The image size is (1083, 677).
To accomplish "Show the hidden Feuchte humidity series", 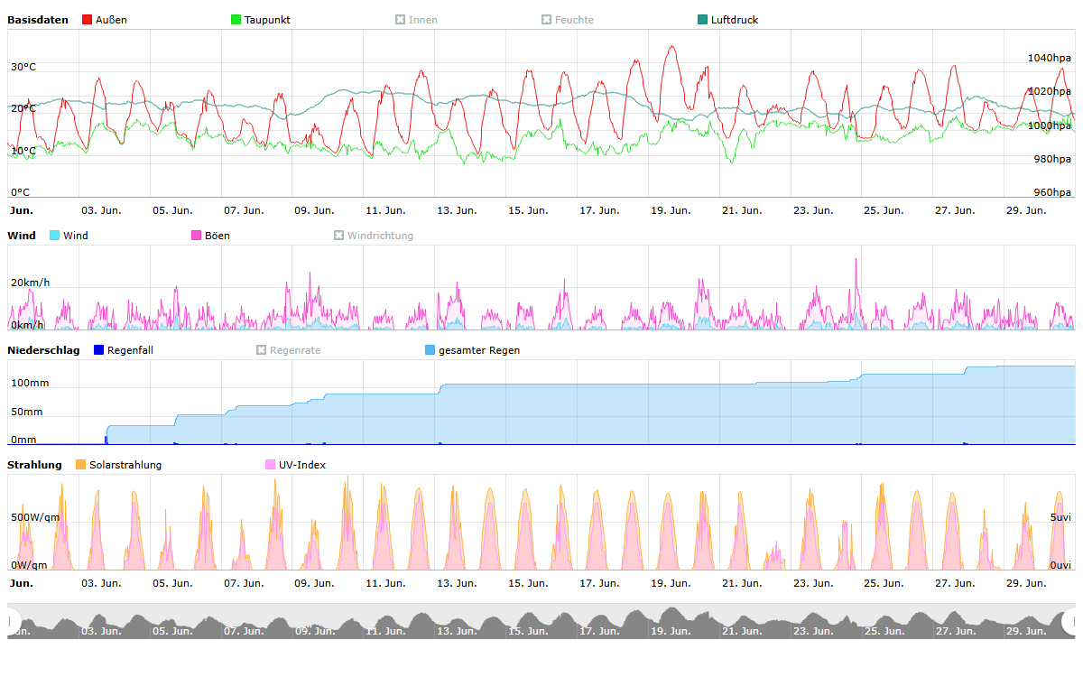I will point(547,20).
